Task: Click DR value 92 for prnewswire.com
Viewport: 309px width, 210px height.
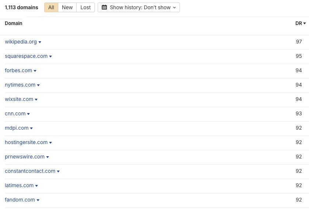Action: click(299, 157)
